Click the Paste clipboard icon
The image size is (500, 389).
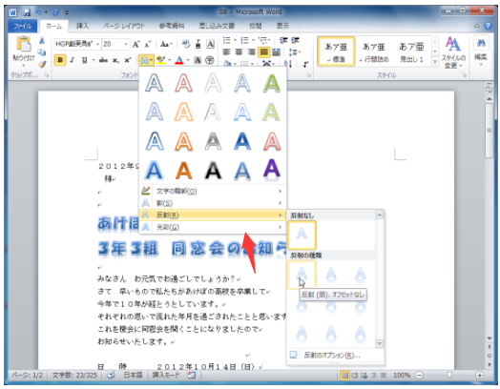point(24,44)
